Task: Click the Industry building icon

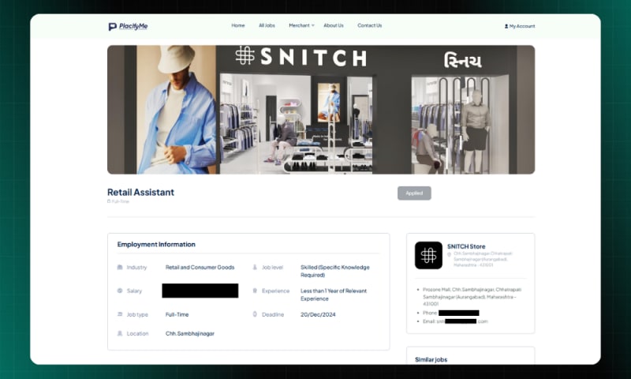Action: coord(120,268)
